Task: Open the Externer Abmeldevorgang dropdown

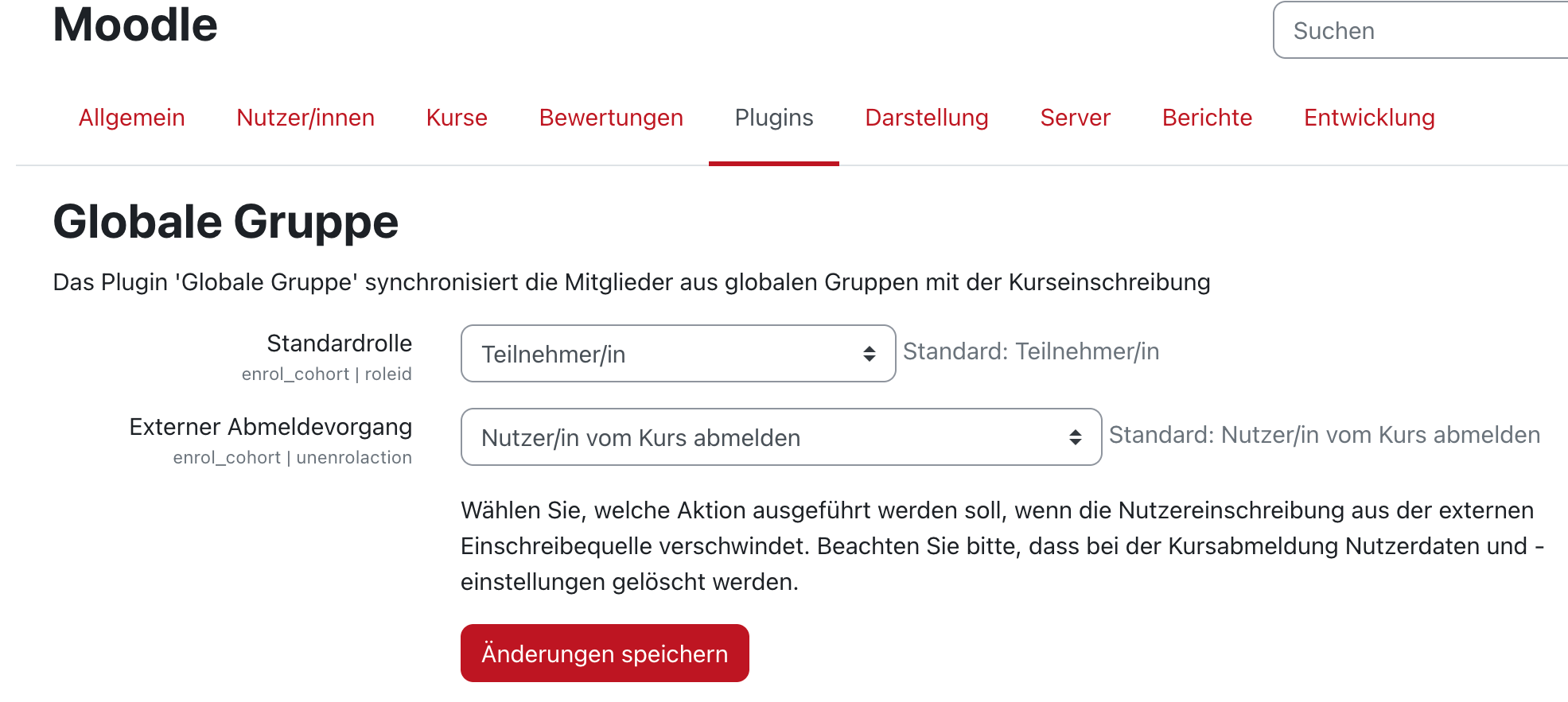Action: 780,437
